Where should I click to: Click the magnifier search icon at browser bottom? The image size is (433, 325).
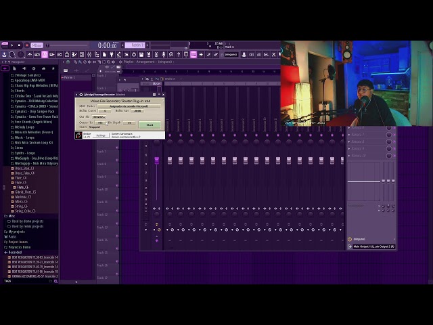coord(55,282)
